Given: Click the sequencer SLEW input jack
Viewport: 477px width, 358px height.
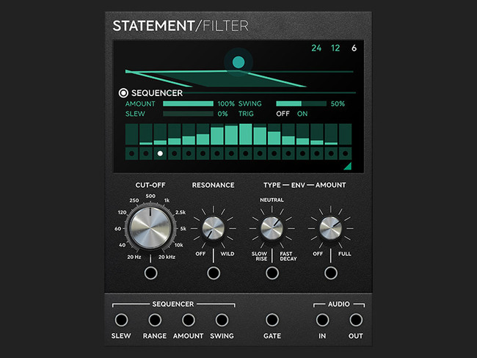Looking at the screenshot, I should [121, 320].
